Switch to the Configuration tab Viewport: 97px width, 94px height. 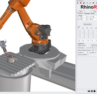point(87,13)
